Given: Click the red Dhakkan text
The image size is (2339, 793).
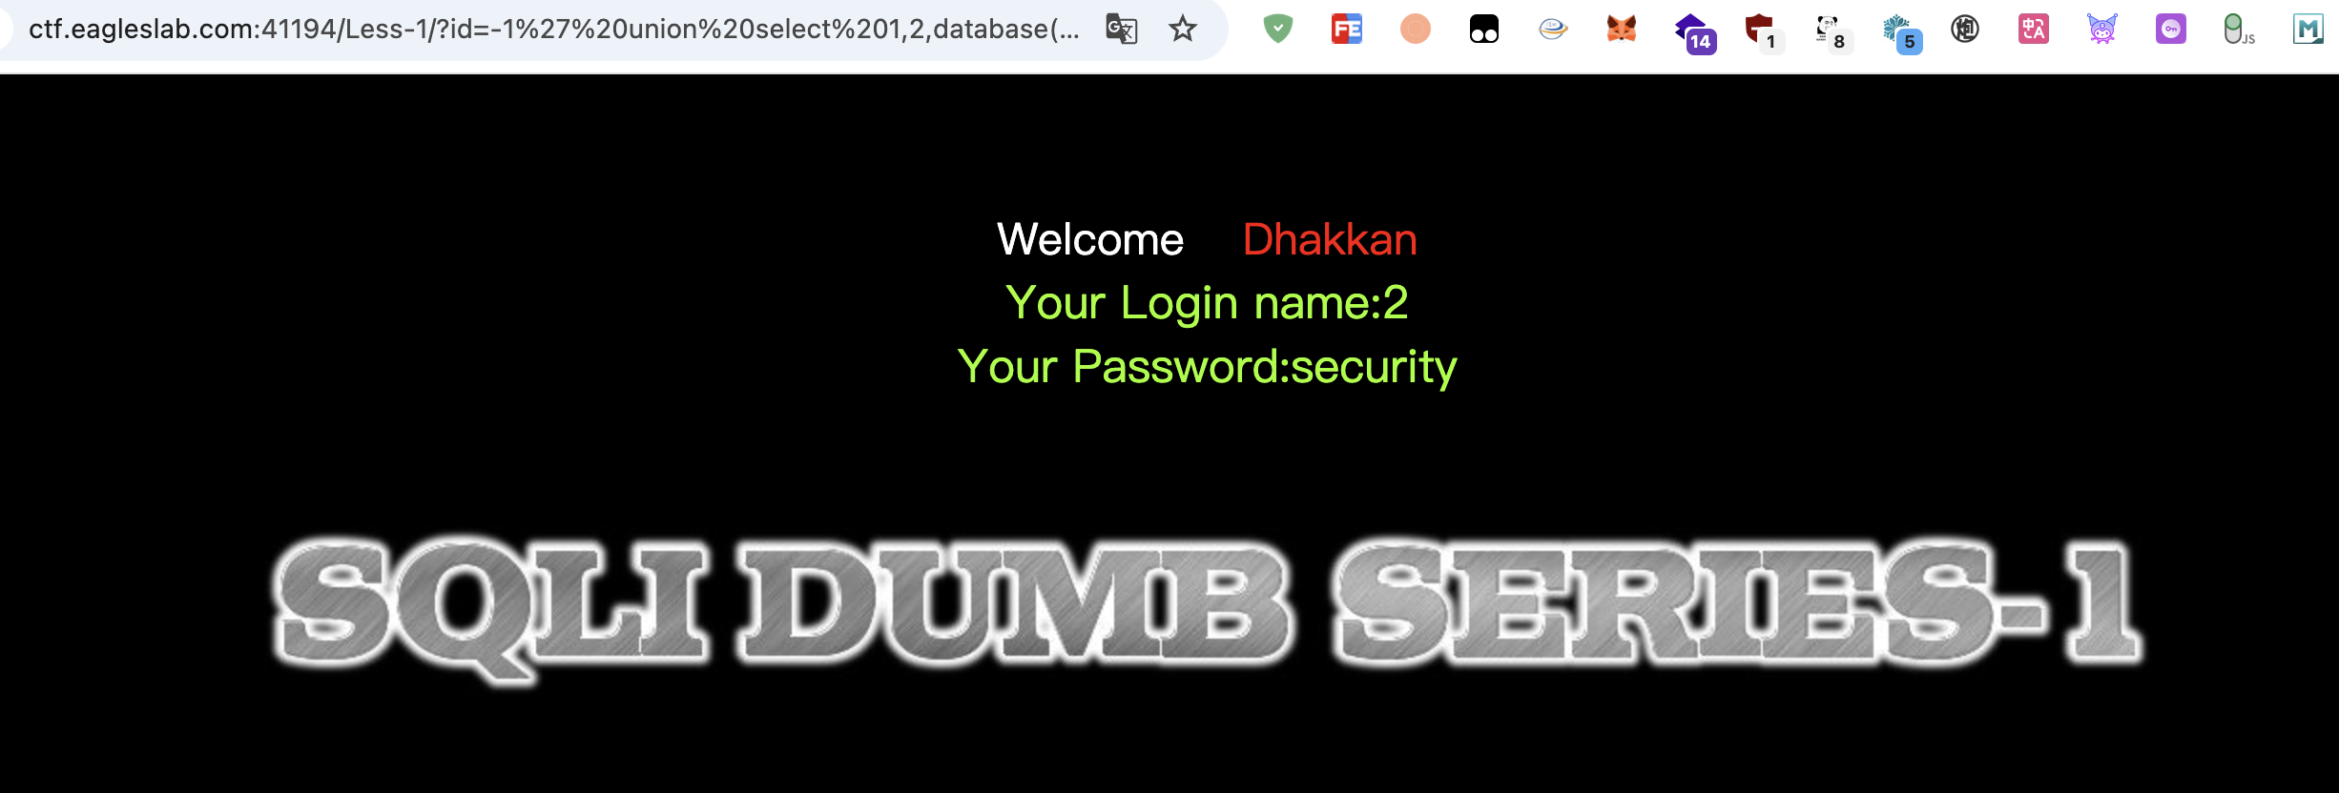Looking at the screenshot, I should pos(1330,239).
